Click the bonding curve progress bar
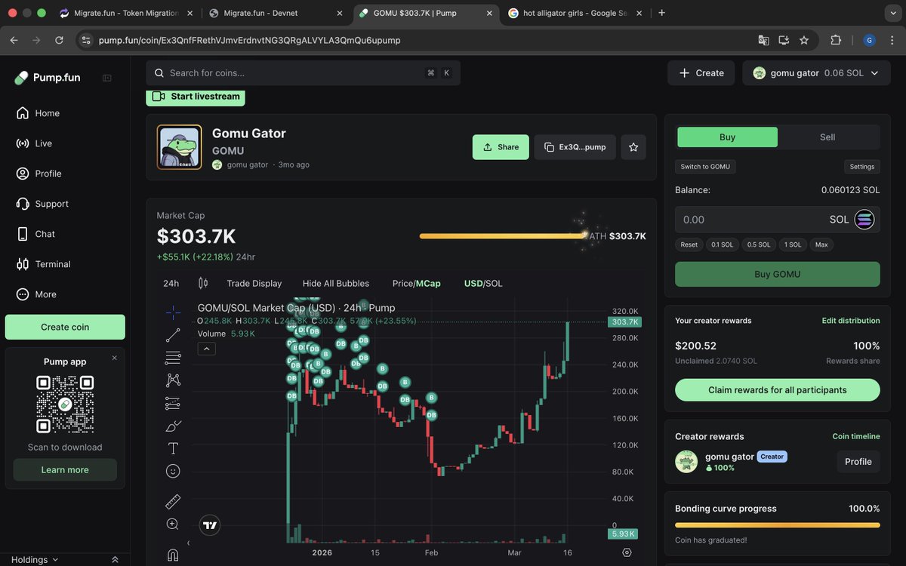The image size is (906, 566). coord(778,525)
